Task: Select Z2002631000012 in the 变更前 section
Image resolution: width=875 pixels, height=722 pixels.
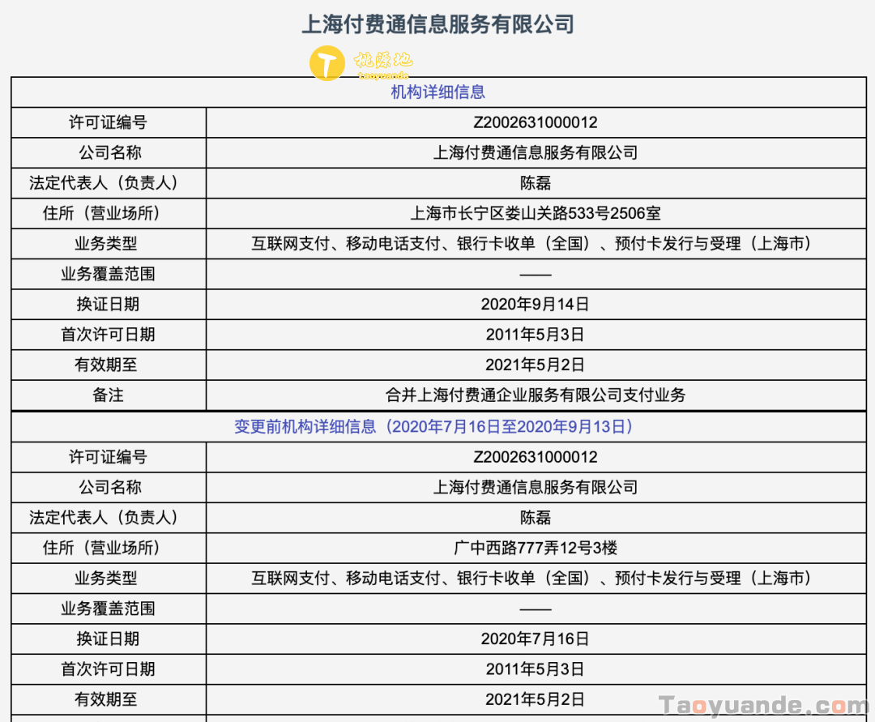Action: [536, 458]
